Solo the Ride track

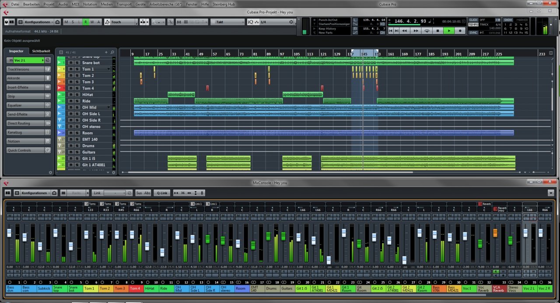(x=77, y=101)
